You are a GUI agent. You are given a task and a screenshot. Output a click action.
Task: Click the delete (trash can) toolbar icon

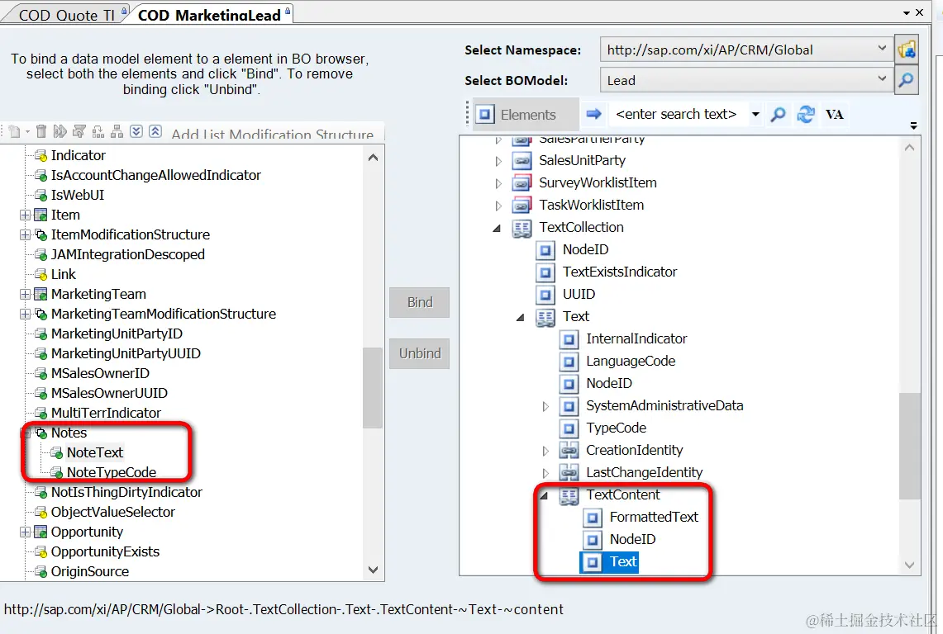[40, 131]
